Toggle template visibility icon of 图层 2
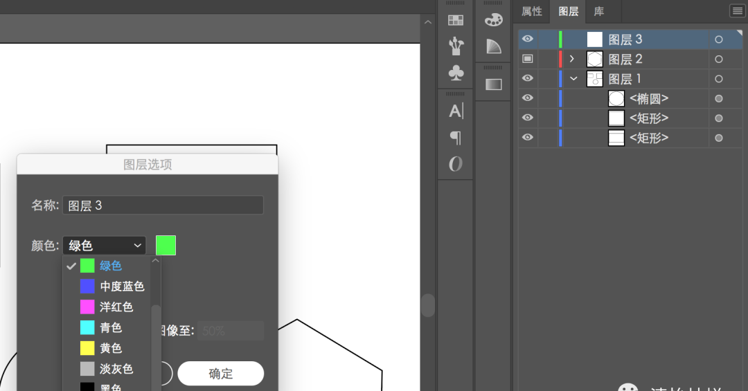The width and height of the screenshot is (748, 391). coord(528,59)
